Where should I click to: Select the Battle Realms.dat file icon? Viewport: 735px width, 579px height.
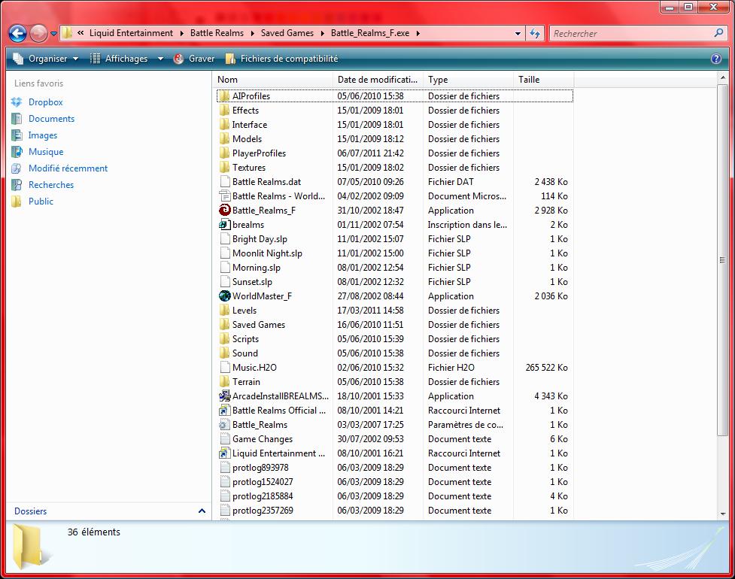[224, 182]
